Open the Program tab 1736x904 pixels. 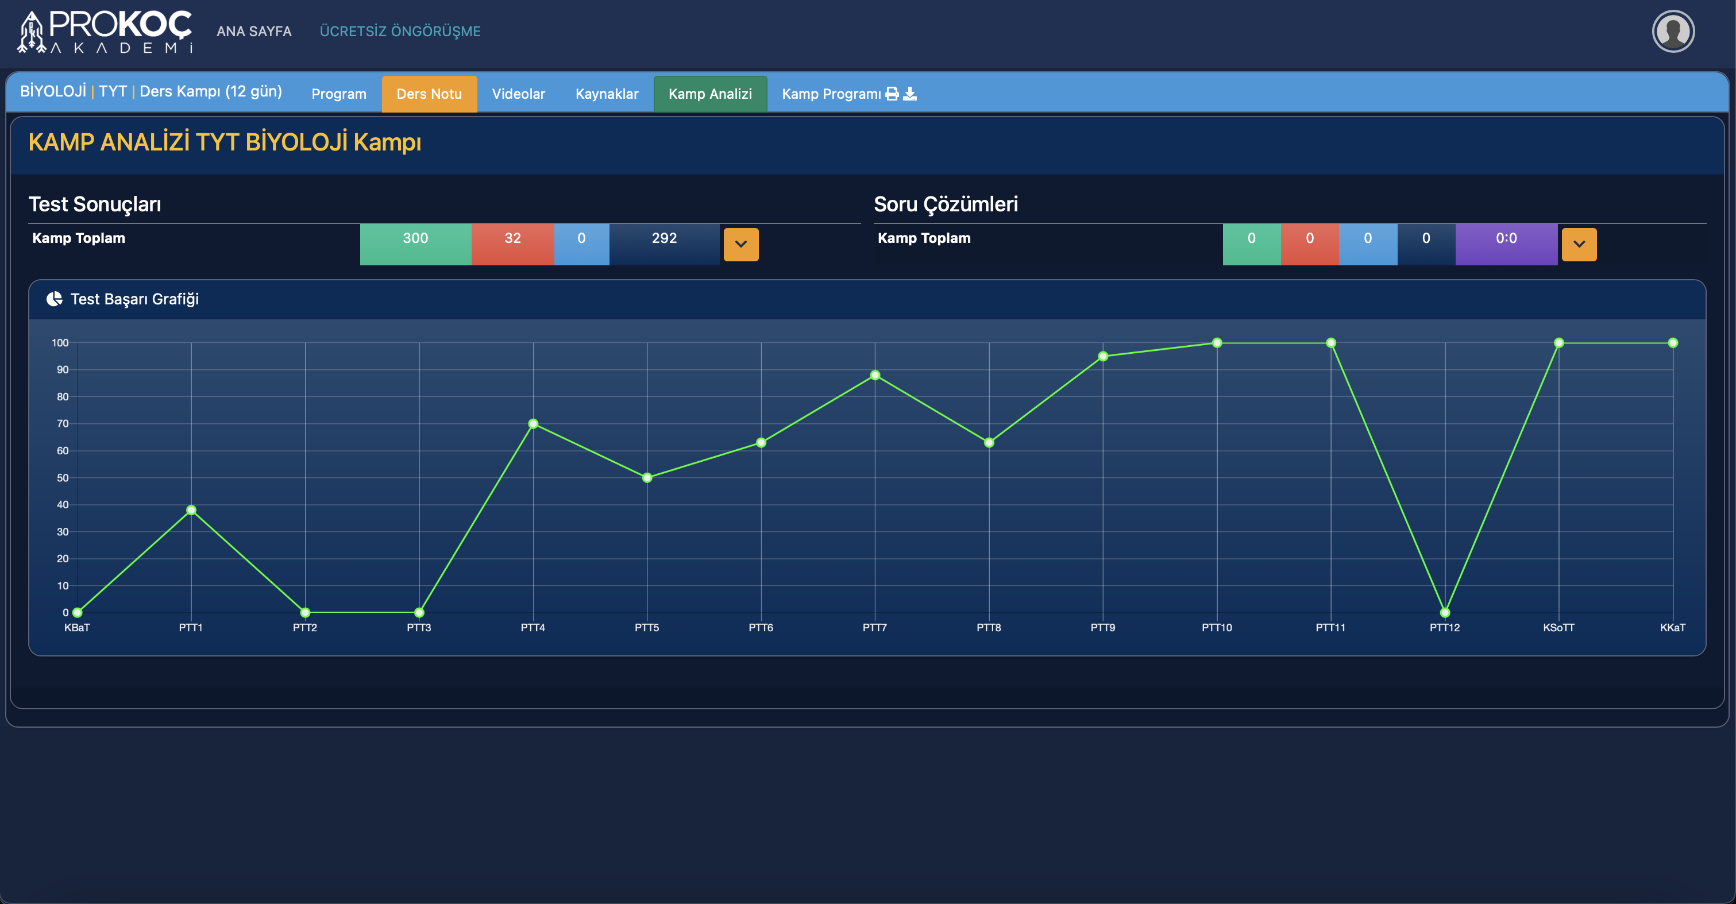coord(338,94)
